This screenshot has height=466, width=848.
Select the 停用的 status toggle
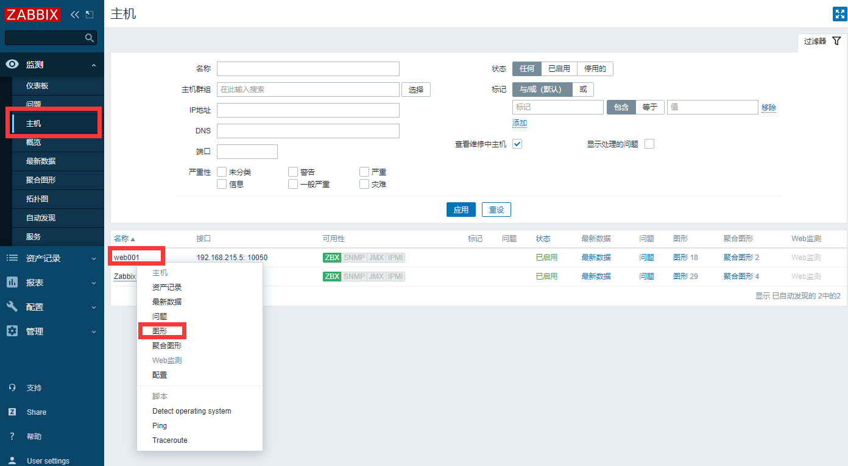coord(595,69)
